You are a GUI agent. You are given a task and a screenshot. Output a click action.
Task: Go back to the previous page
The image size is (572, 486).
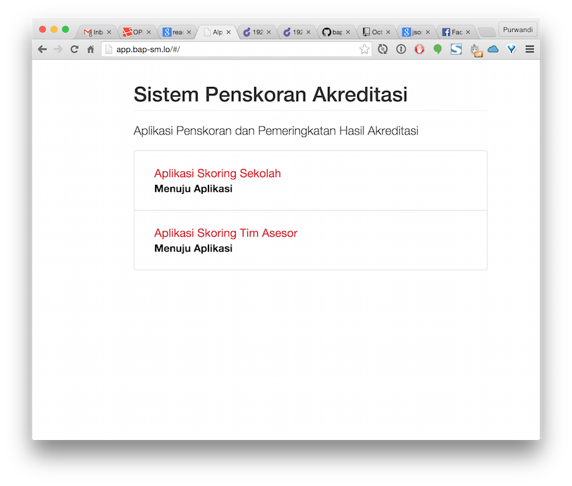pyautogui.click(x=43, y=49)
